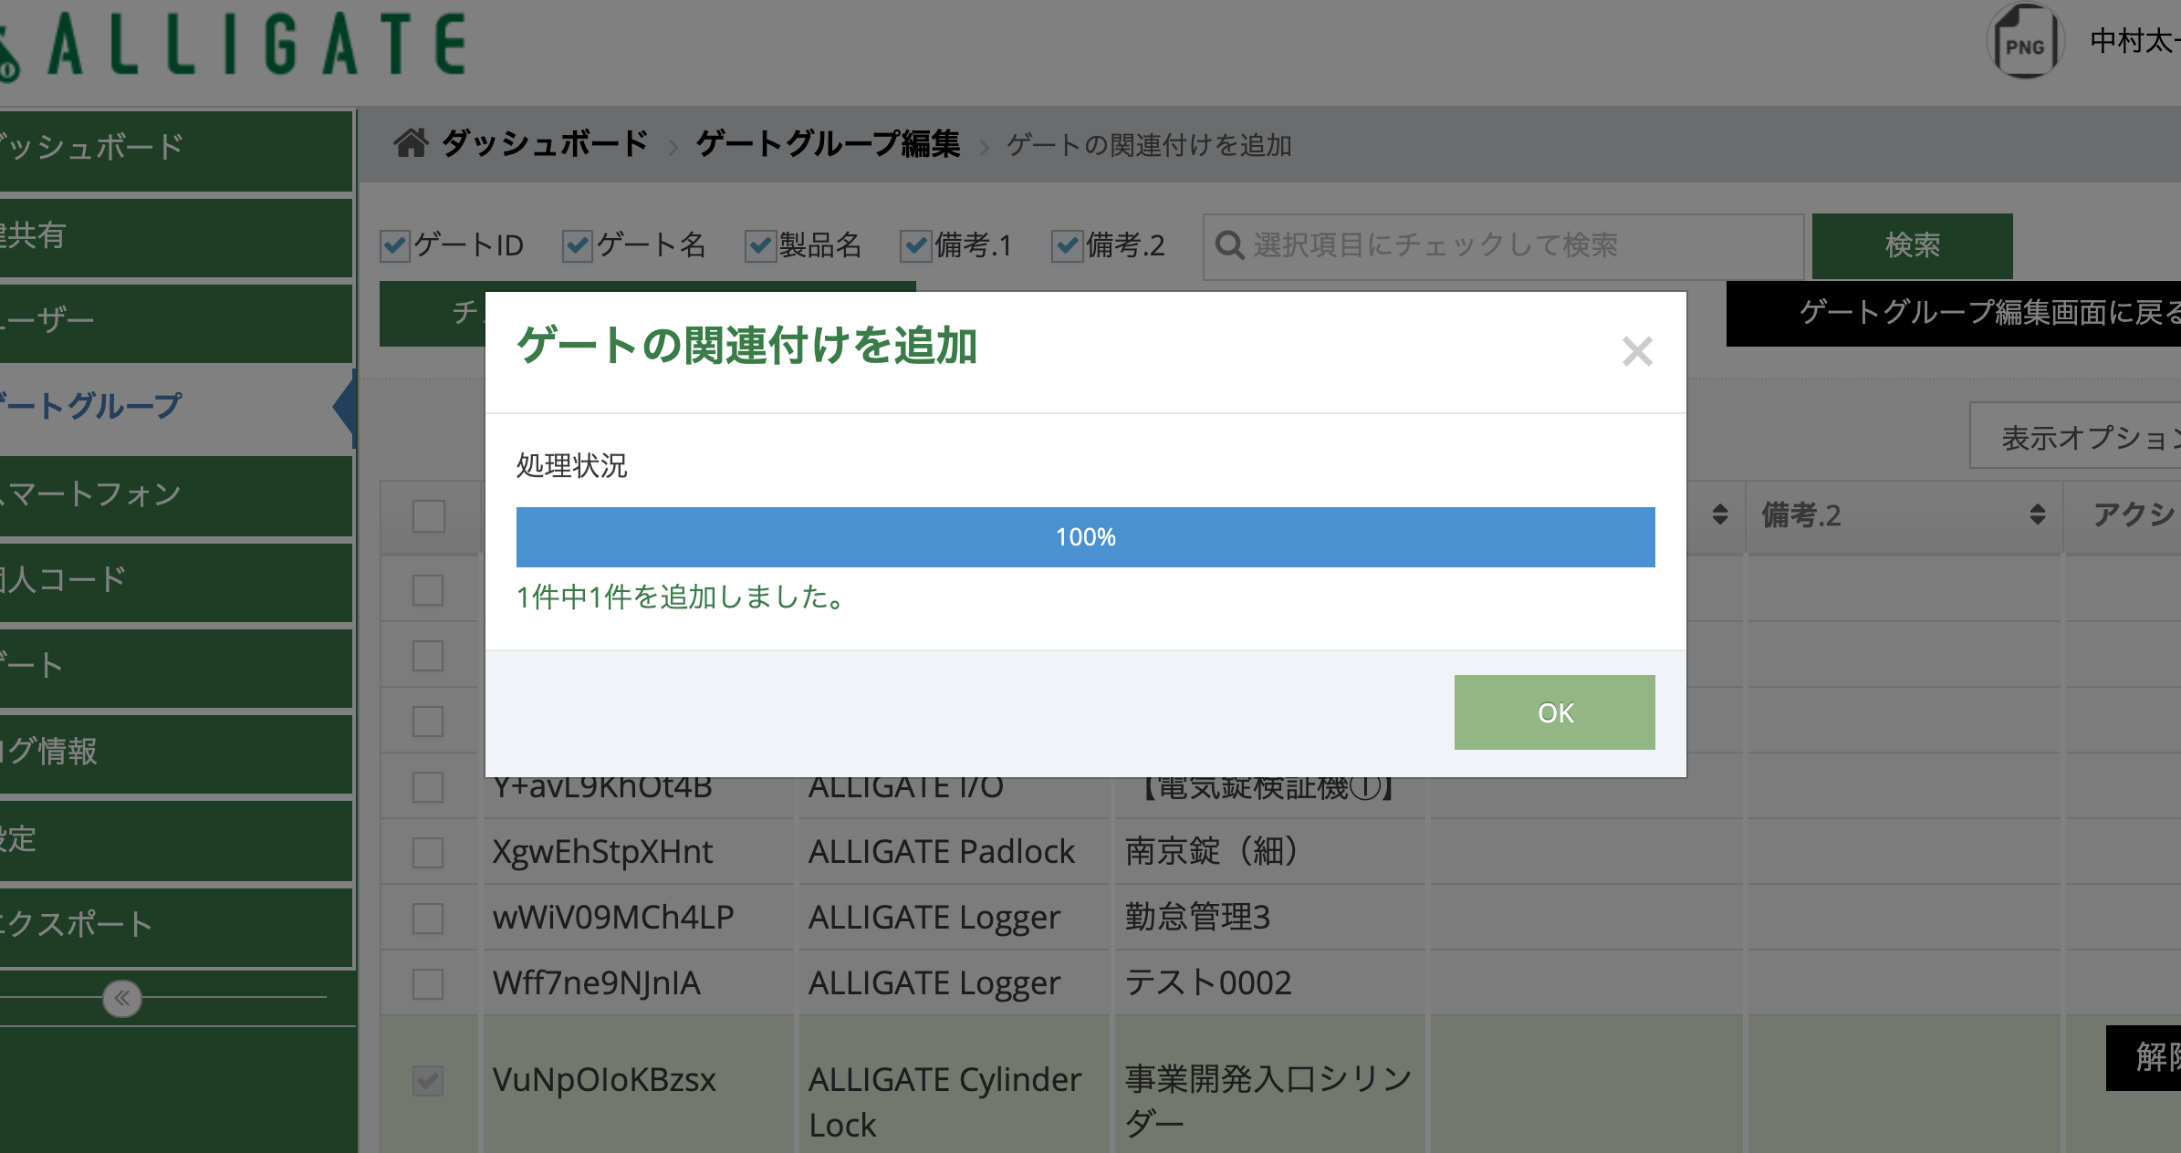Image resolution: width=2181 pixels, height=1153 pixels.
Task: Toggle the ゲートID search checkbox
Action: [x=395, y=245]
